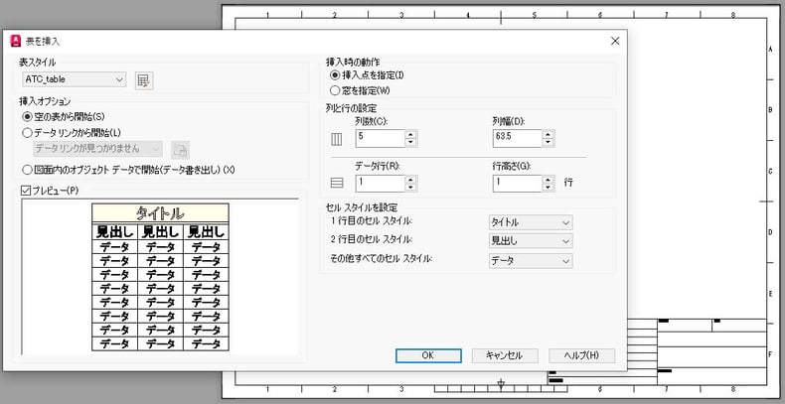Click the 列数 input field

point(381,139)
